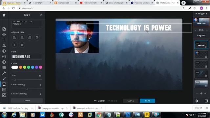
Task: Select the Draw brush tool
Action: 4,79
